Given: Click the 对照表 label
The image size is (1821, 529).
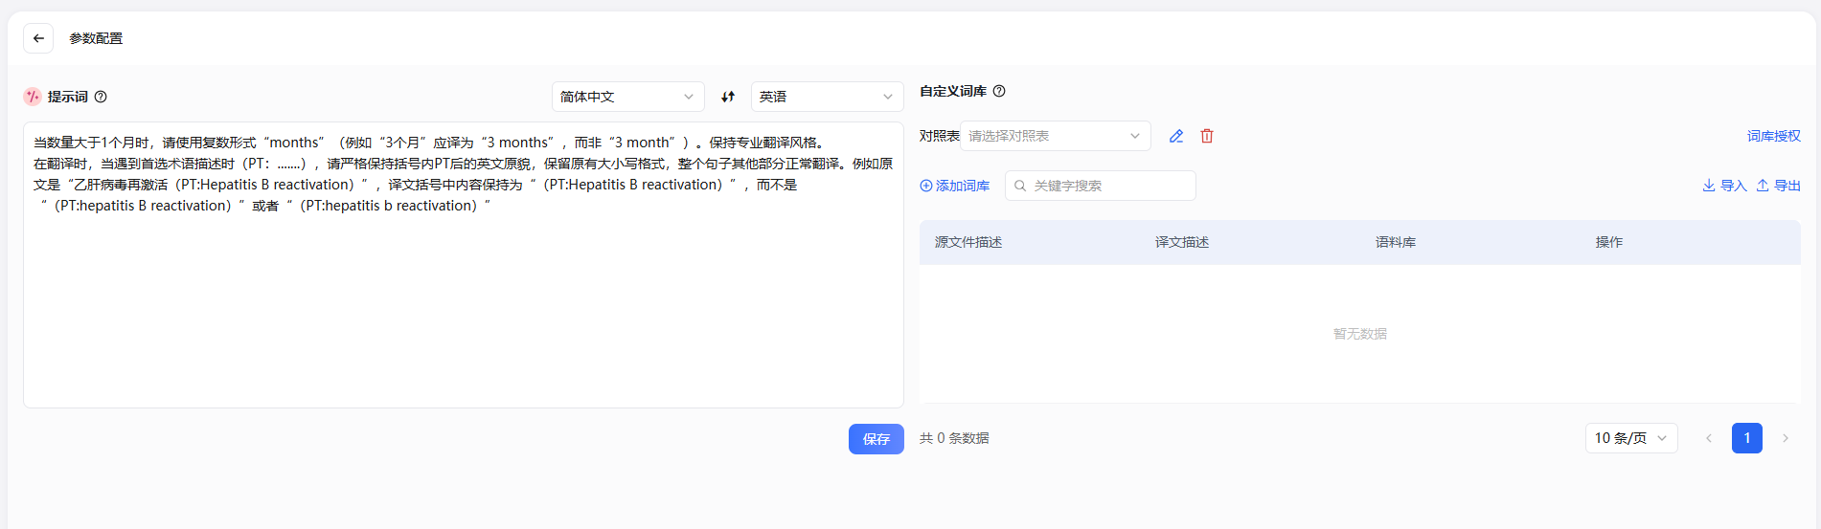Looking at the screenshot, I should pos(940,136).
